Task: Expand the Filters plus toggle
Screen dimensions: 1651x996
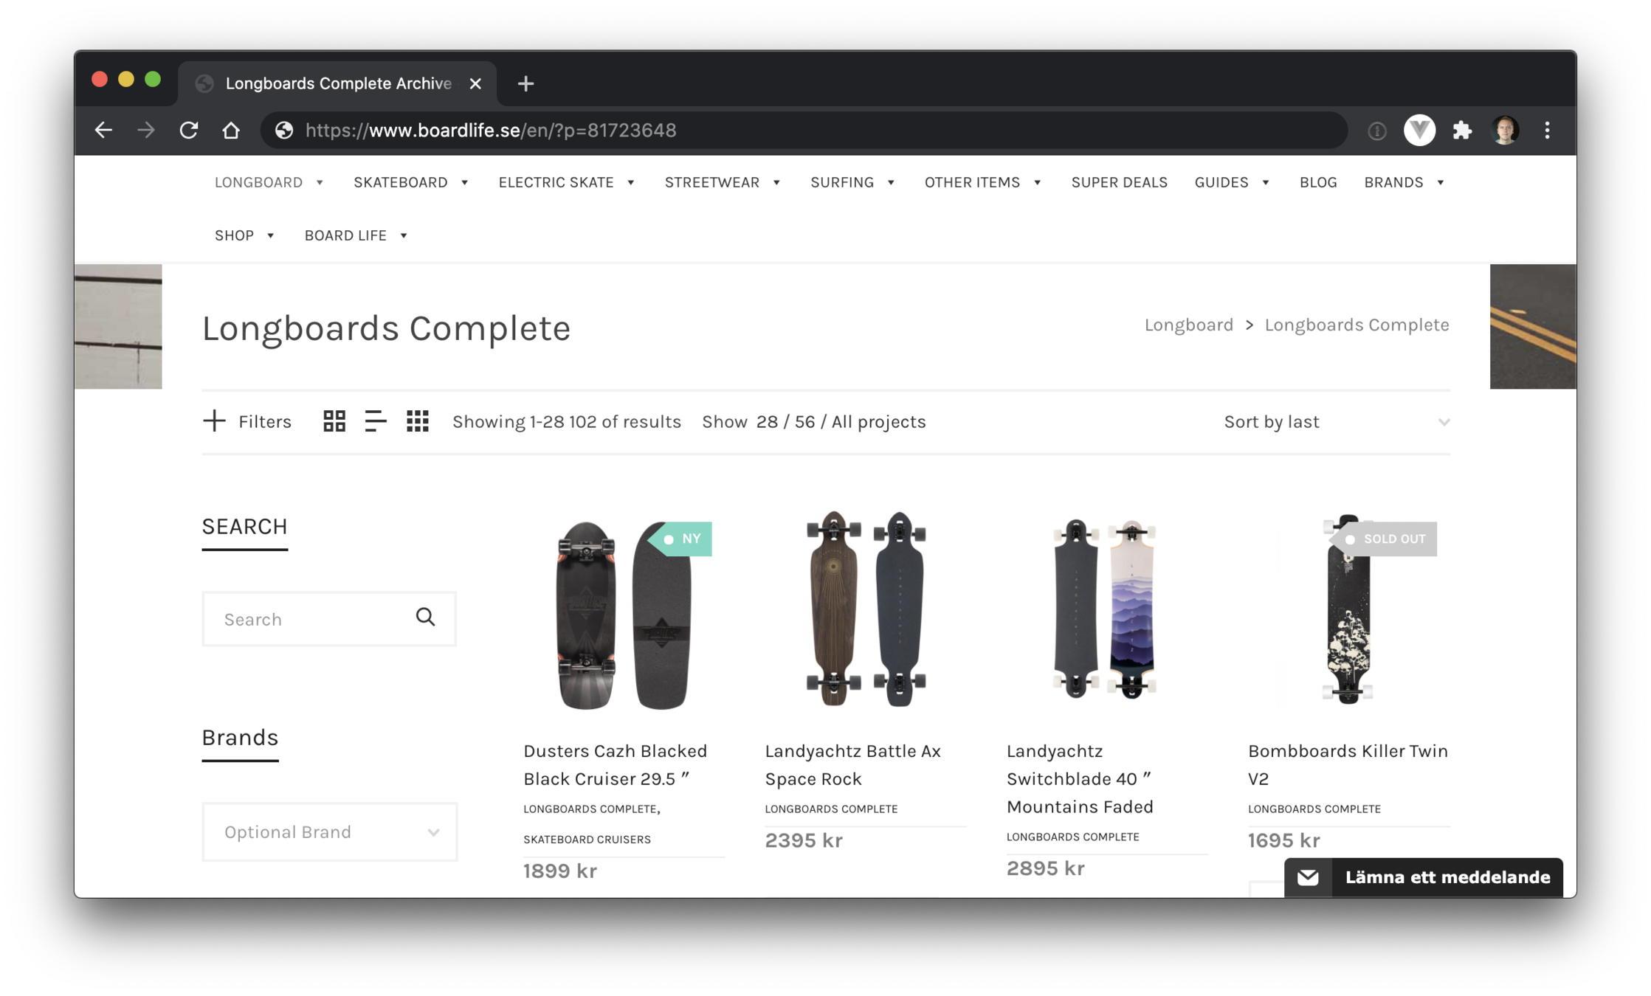Action: click(x=214, y=421)
